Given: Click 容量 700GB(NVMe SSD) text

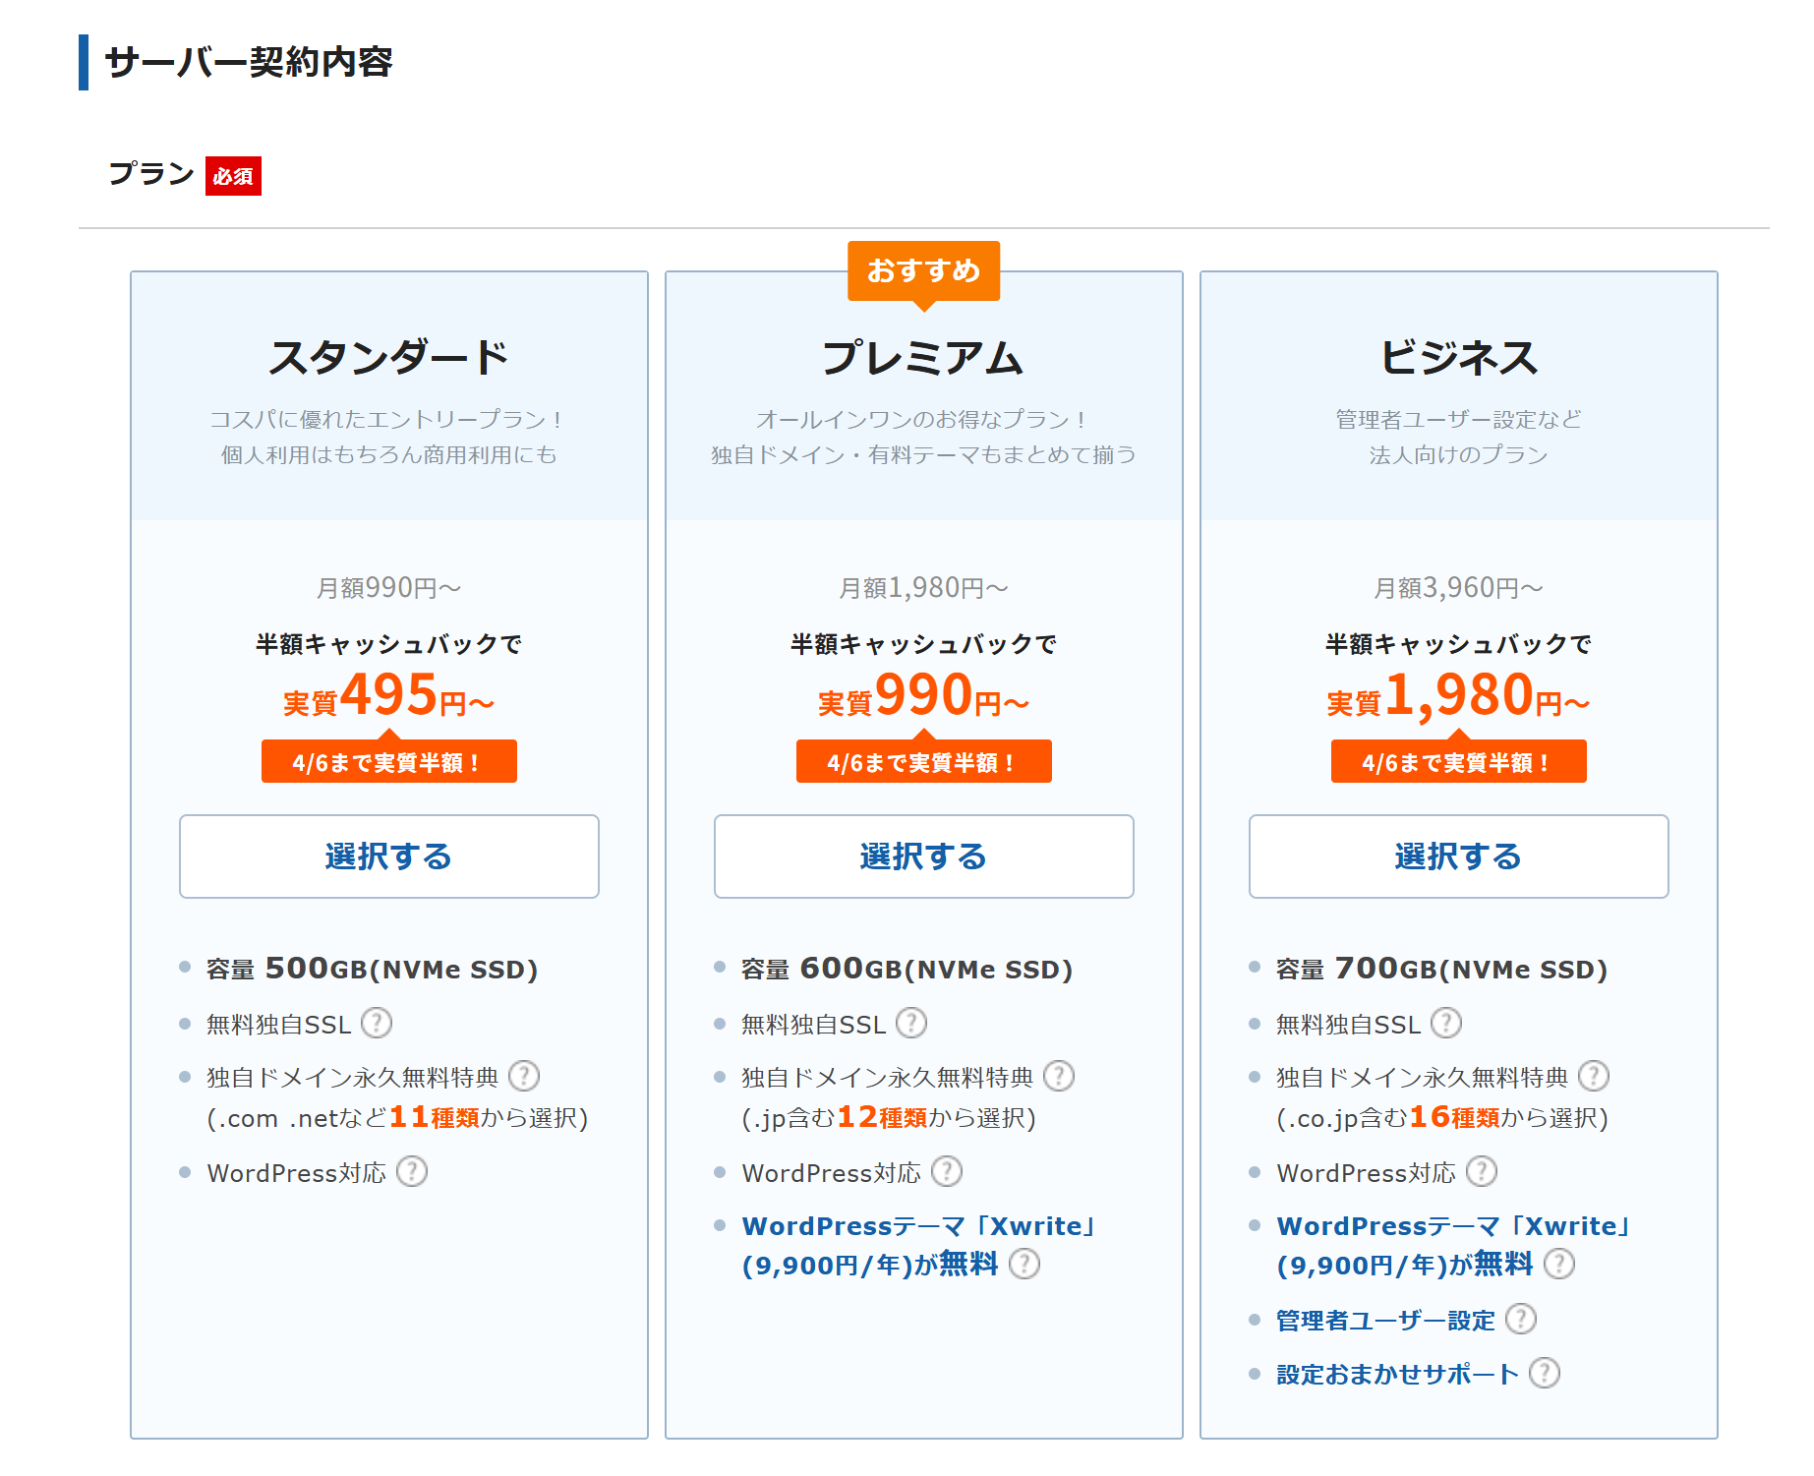Looking at the screenshot, I should tap(1442, 970).
